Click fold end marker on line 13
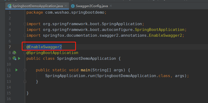 tap(25, 81)
